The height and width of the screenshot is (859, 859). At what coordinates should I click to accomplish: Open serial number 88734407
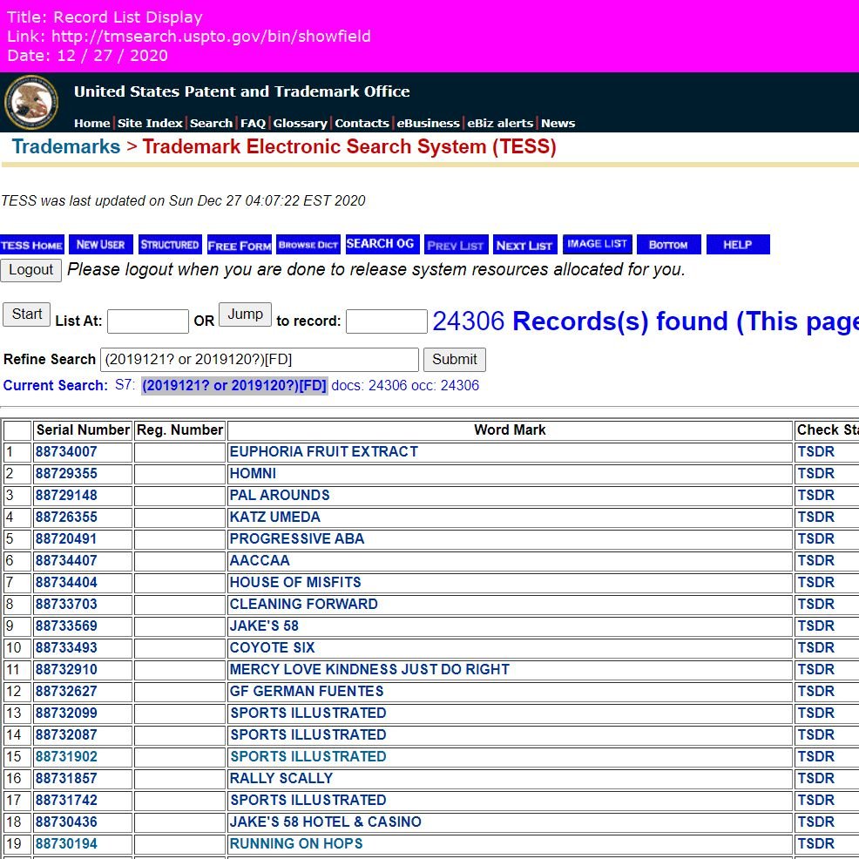click(66, 560)
